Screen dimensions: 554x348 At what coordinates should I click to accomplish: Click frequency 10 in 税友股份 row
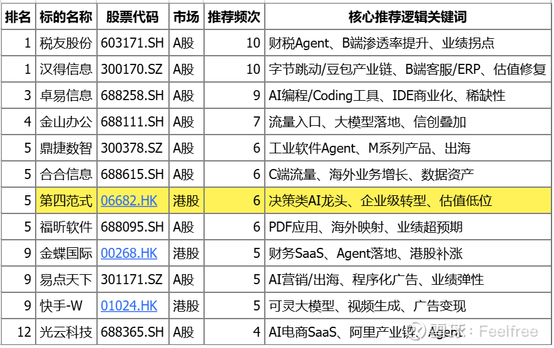(x=234, y=43)
